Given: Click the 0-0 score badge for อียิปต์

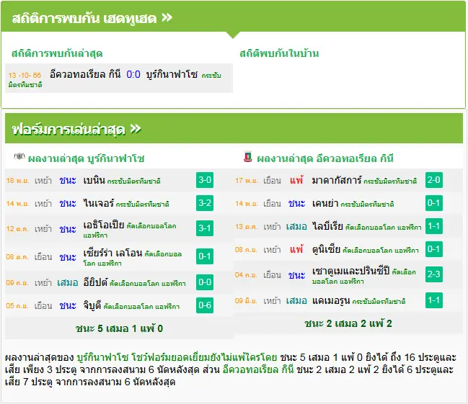Looking at the screenshot, I should [x=205, y=282].
